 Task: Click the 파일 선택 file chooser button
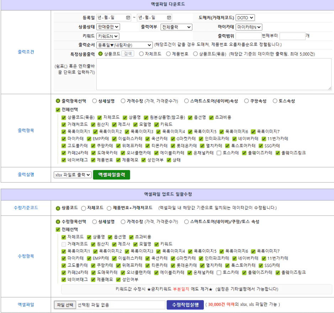tap(65, 305)
